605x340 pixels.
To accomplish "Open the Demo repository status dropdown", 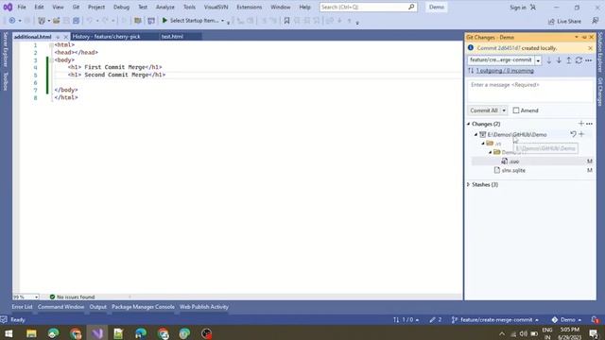I will pos(566,319).
